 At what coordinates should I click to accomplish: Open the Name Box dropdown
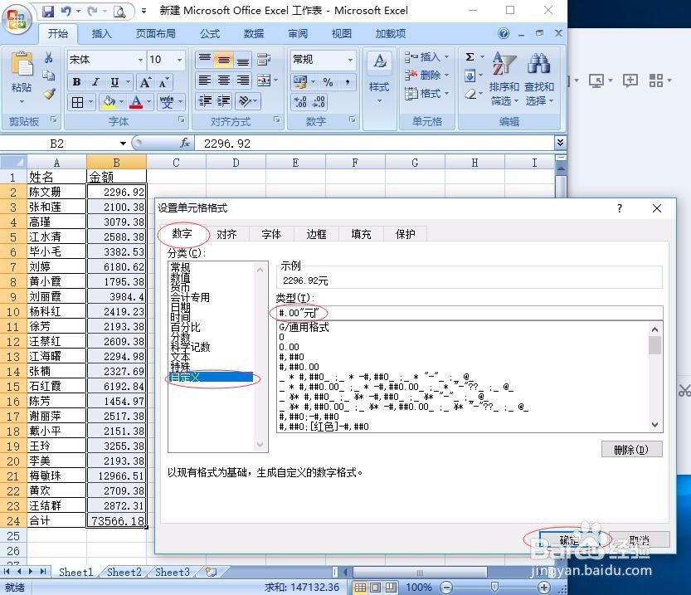[x=123, y=144]
